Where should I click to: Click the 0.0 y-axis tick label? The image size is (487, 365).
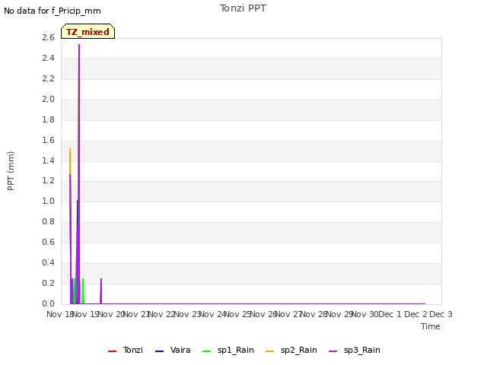pyautogui.click(x=48, y=303)
